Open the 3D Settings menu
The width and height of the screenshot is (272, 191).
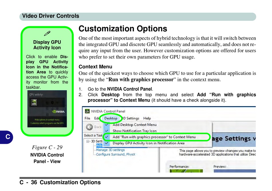131,118
